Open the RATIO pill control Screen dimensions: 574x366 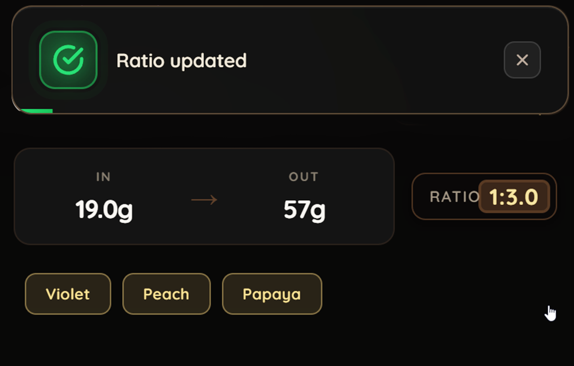tap(484, 196)
